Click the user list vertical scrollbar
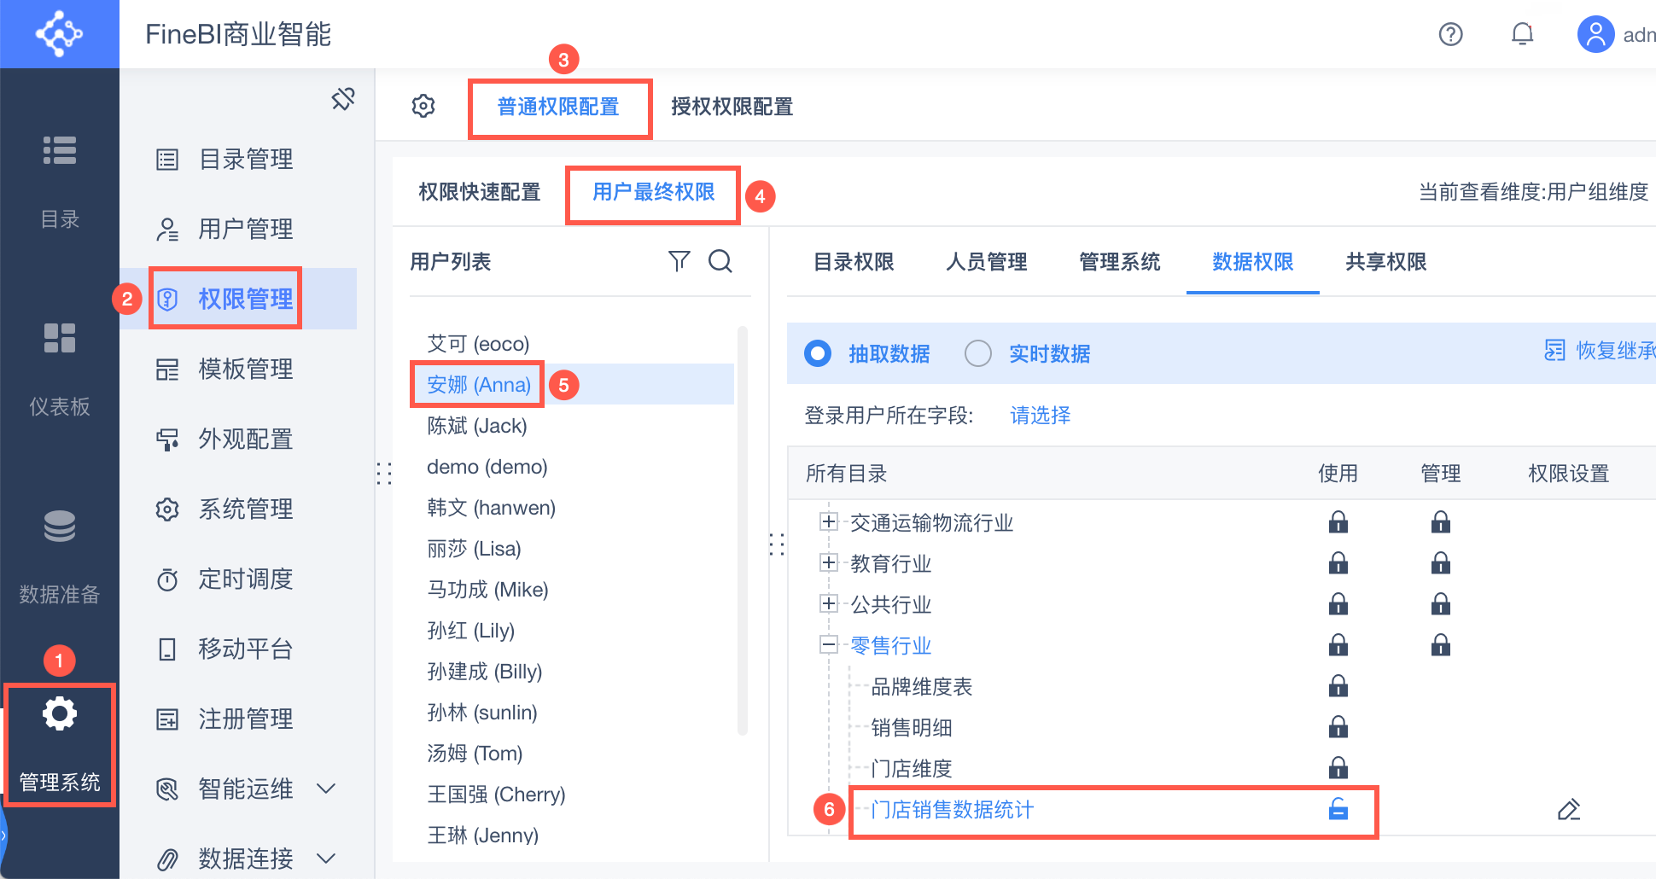 (743, 529)
